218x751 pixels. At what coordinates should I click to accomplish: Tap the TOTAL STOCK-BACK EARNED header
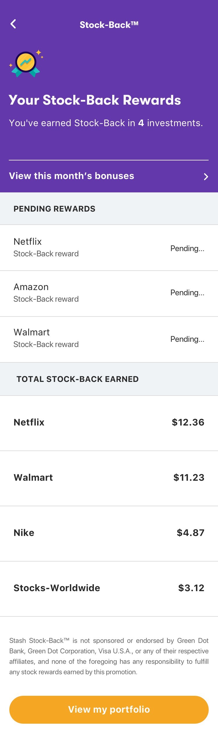[78, 379]
